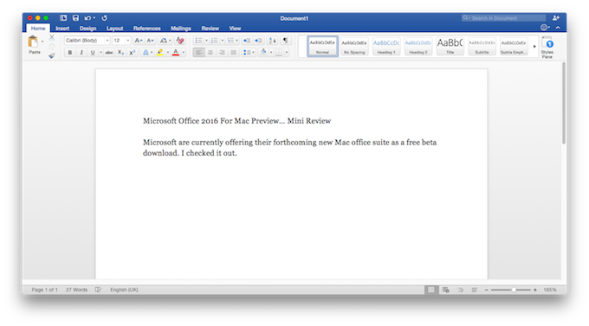Apply the Heading 2 style
The width and height of the screenshot is (589, 326).
418,46
